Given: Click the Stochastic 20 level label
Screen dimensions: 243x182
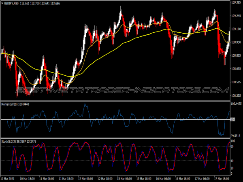Looking at the screenshot, I should coord(232,168).
